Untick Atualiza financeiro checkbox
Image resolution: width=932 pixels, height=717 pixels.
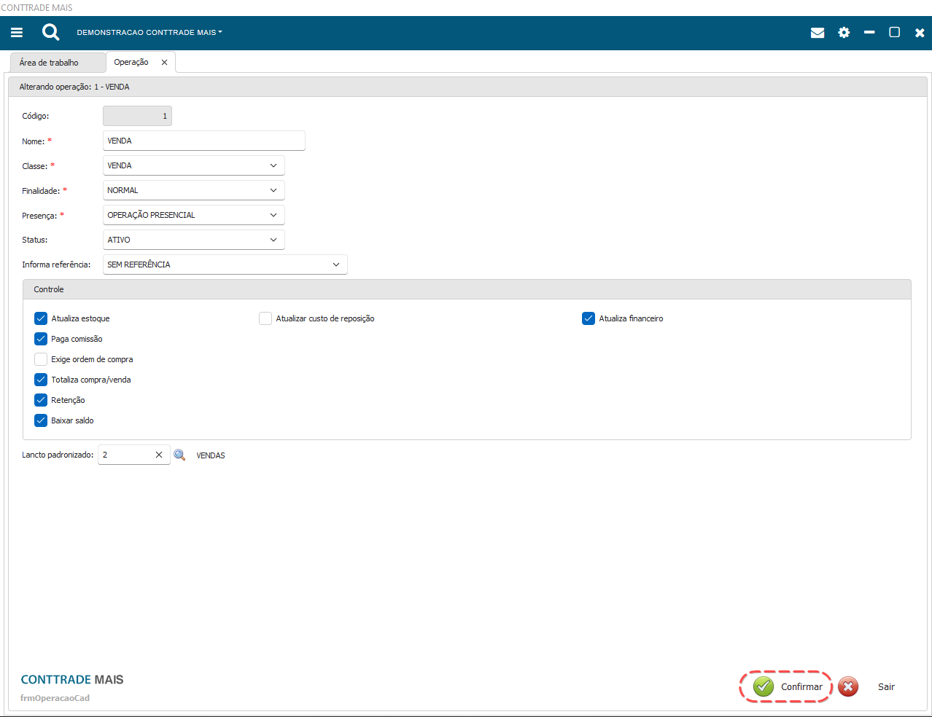pos(589,318)
